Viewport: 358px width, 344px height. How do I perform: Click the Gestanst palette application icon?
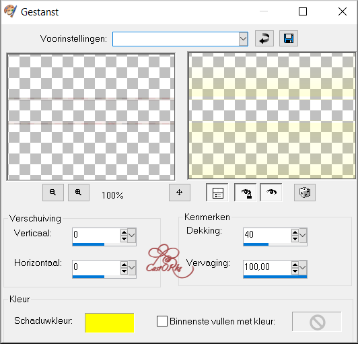(x=10, y=11)
